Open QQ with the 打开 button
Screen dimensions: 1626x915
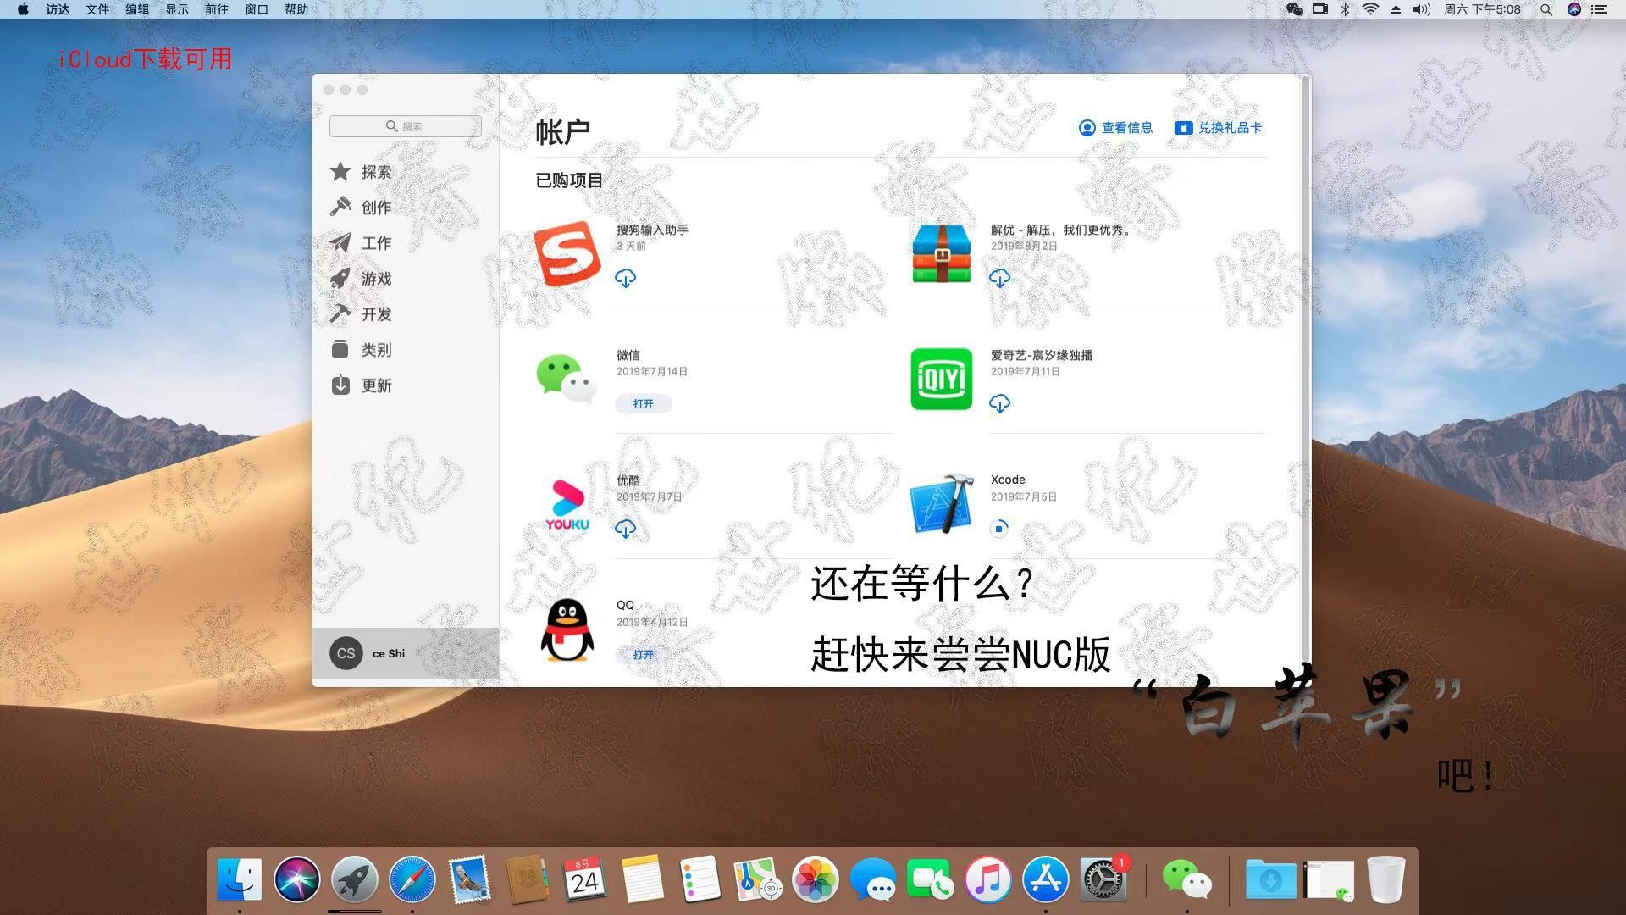(x=644, y=654)
